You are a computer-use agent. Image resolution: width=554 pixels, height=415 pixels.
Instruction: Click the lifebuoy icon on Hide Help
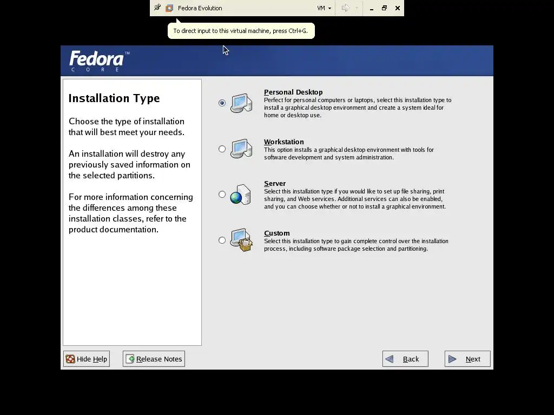coord(70,359)
